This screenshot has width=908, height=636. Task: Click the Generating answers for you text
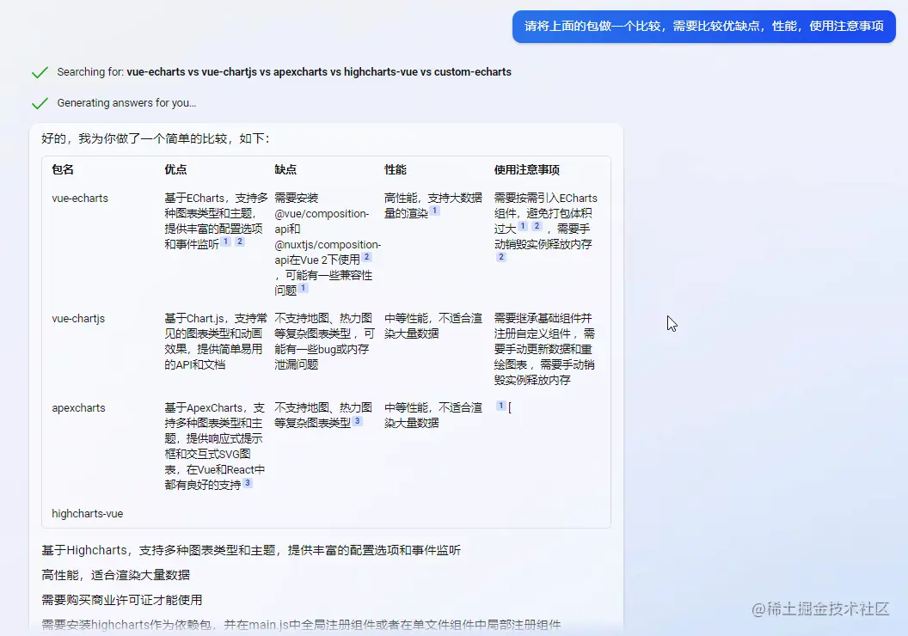(126, 102)
